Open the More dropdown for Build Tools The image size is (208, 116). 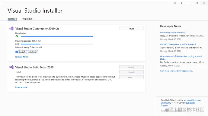(131, 77)
